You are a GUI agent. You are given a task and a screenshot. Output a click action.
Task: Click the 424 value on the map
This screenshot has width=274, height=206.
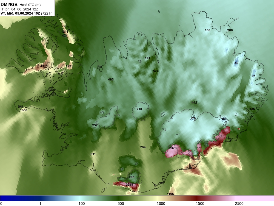click(65, 35)
